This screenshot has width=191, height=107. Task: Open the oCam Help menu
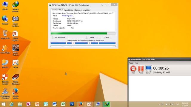coord(136,63)
